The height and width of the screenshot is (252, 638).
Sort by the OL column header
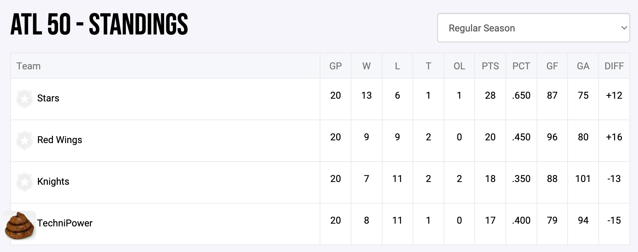459,66
